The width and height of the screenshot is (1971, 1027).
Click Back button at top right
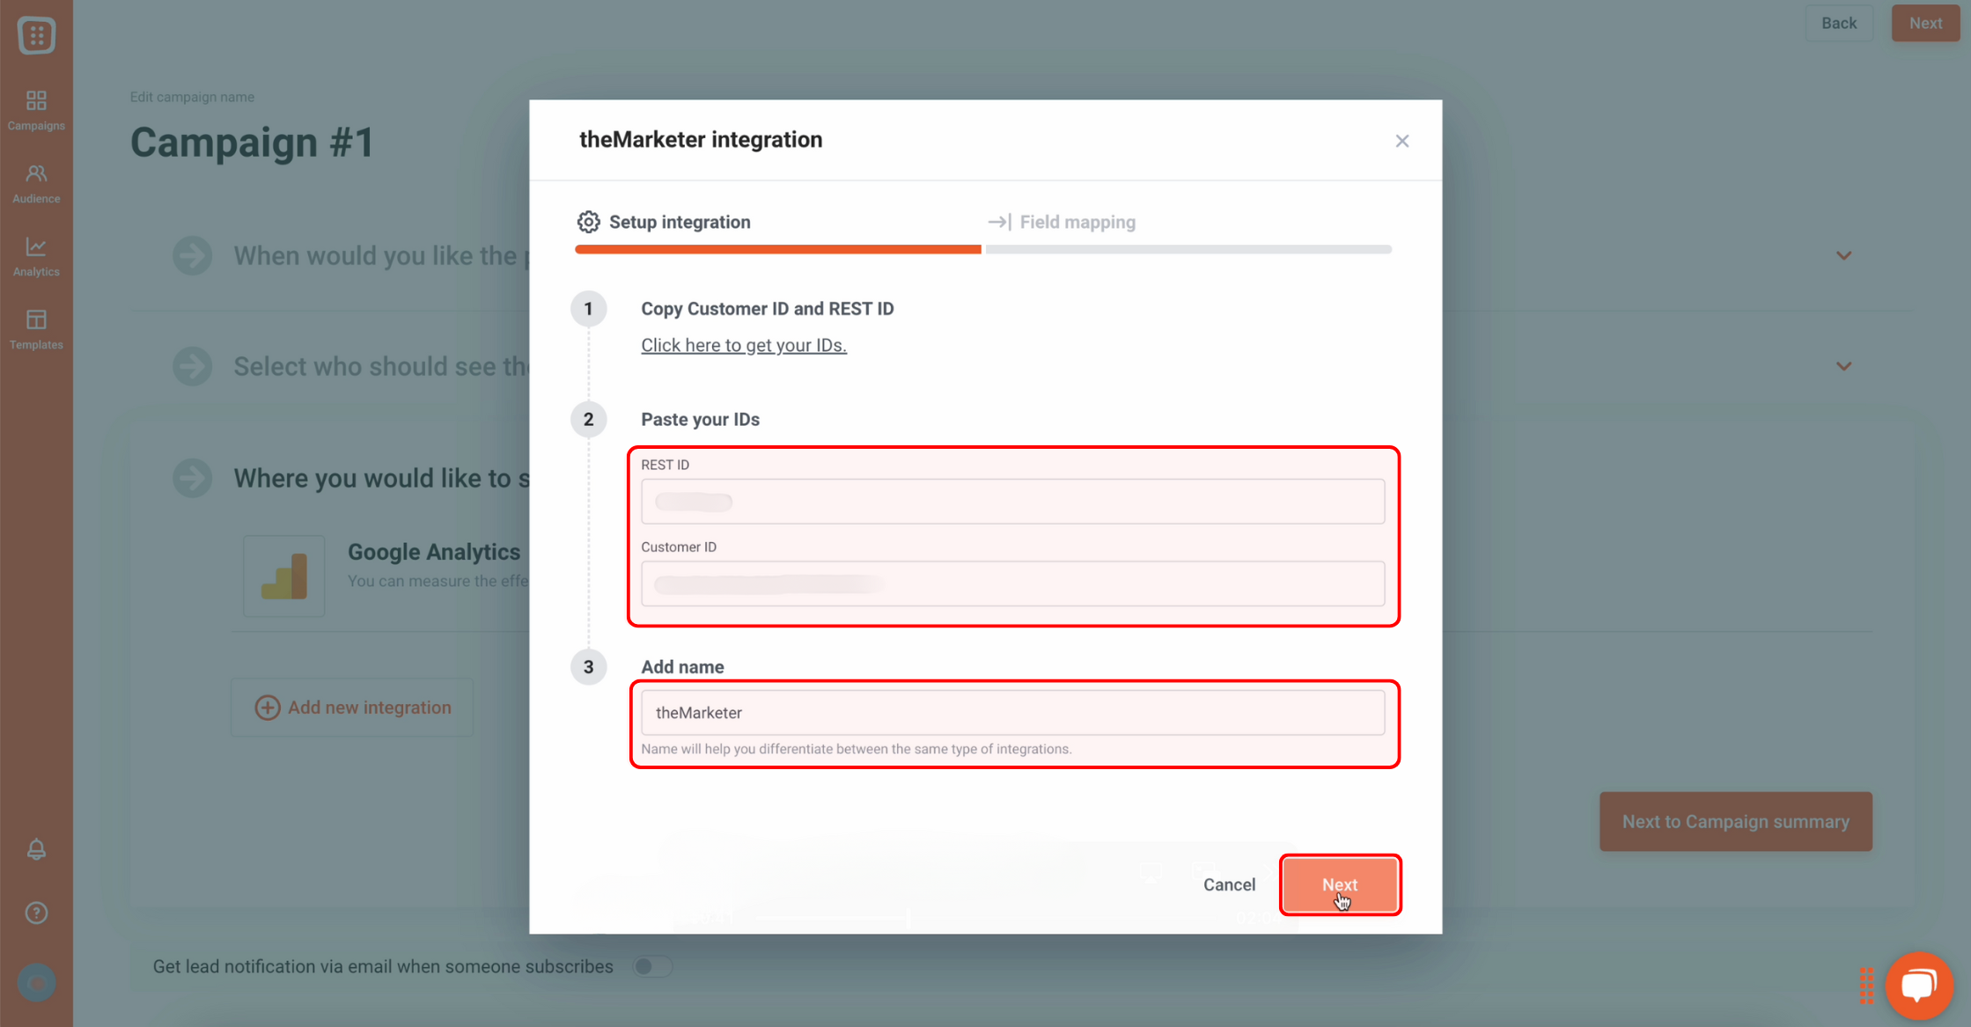coord(1839,23)
